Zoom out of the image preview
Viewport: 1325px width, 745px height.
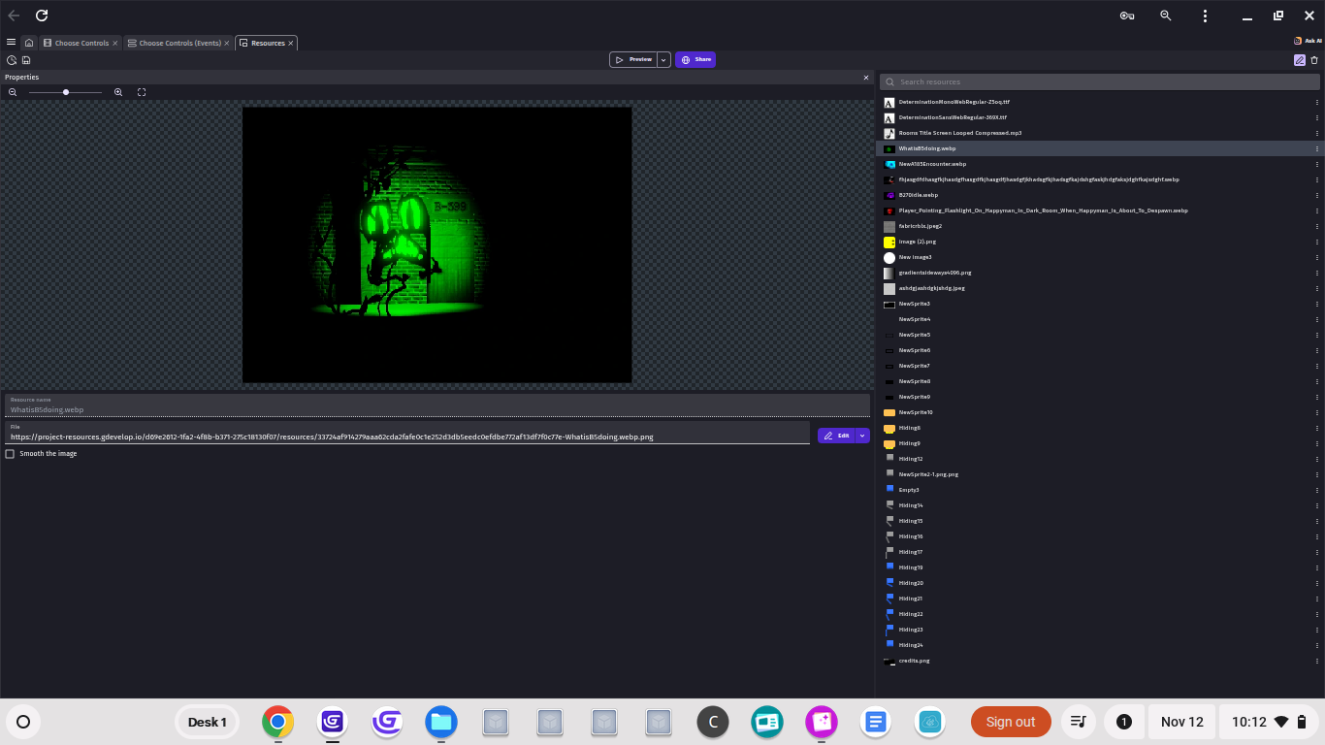click(13, 92)
